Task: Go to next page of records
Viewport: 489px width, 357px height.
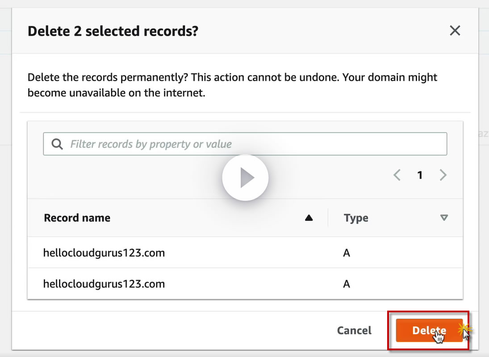Action: [x=443, y=175]
